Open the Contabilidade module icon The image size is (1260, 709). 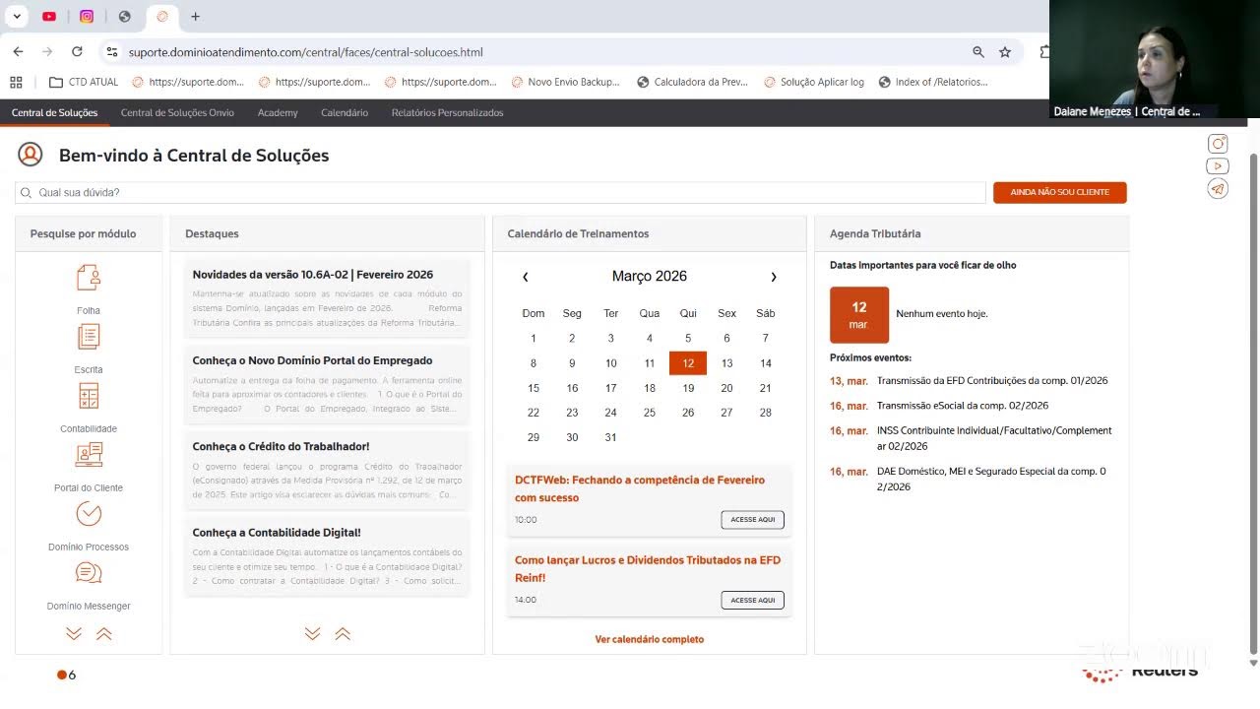point(89,396)
